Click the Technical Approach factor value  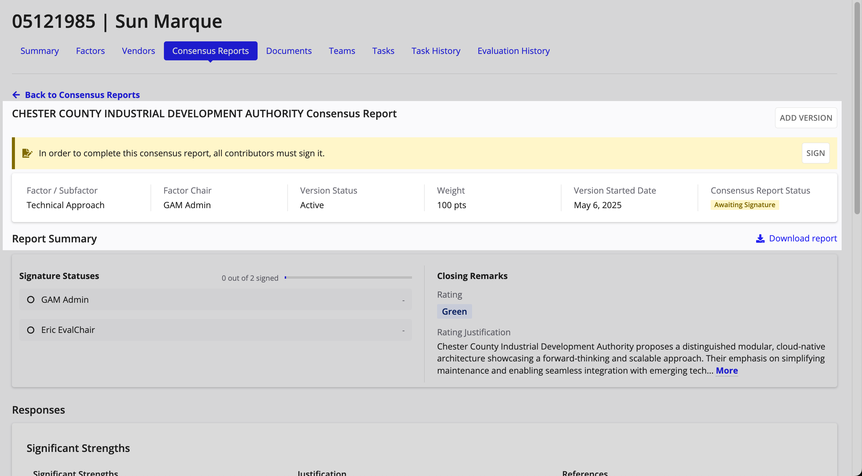[x=65, y=205]
